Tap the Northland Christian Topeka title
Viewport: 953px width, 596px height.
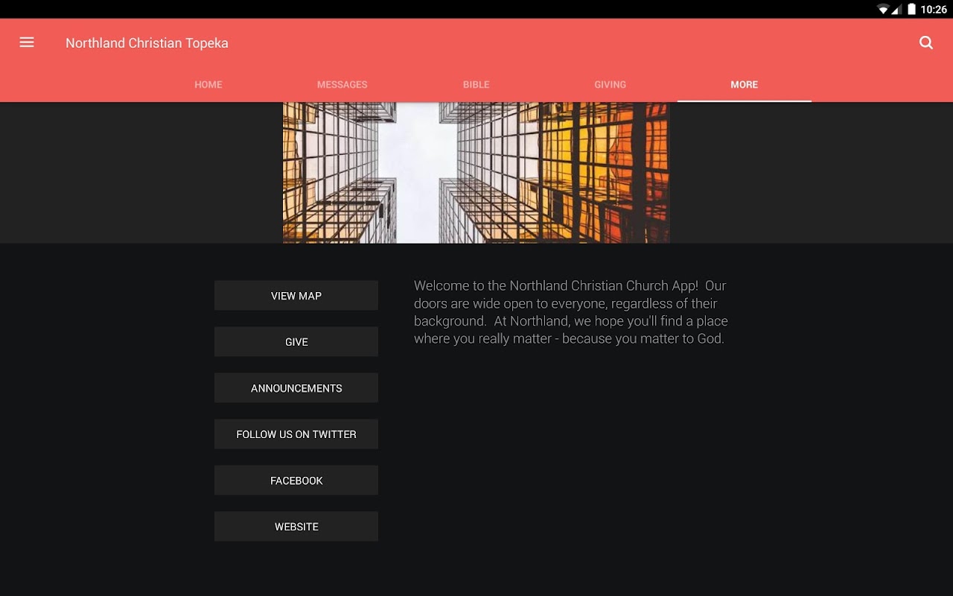pos(147,43)
